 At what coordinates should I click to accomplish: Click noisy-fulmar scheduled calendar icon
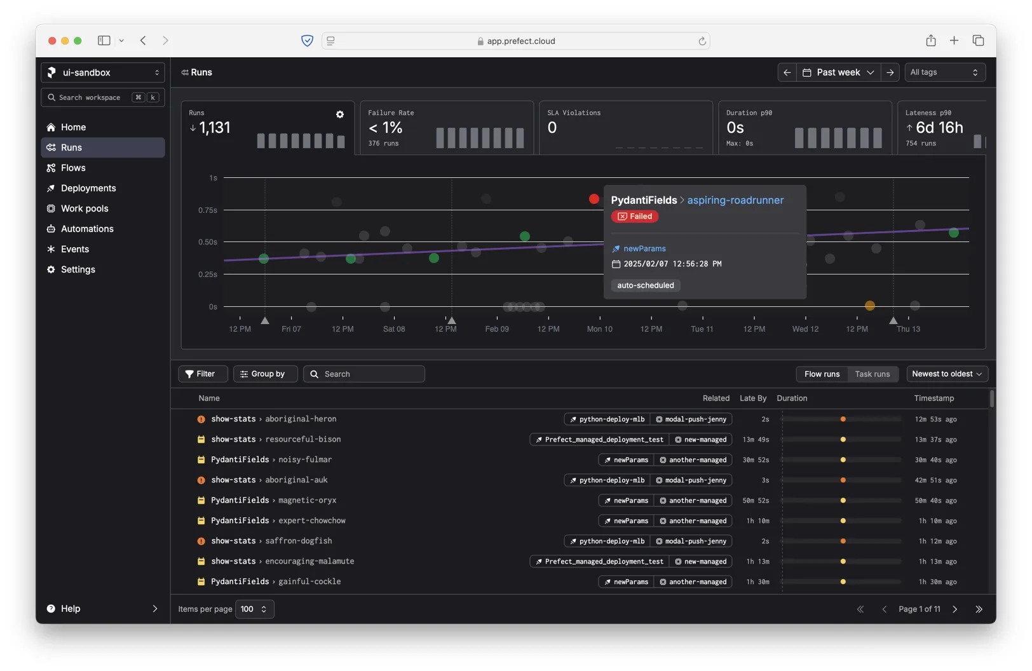click(201, 460)
